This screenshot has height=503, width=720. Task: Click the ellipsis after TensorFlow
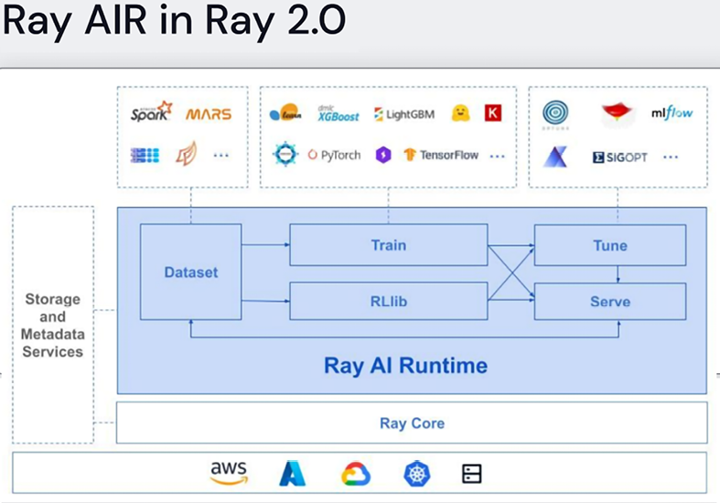tap(498, 156)
